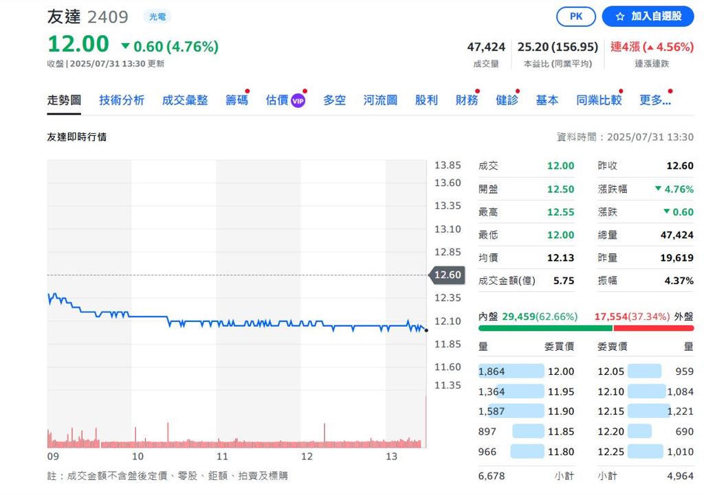Click the 振幅 4.37% value

click(x=679, y=281)
